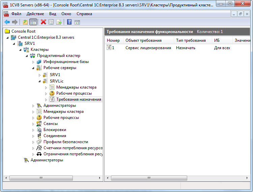Expand the Информационные базы node

point(33,62)
